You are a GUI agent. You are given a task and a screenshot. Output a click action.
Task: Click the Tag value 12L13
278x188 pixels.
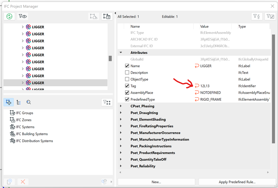205,86
